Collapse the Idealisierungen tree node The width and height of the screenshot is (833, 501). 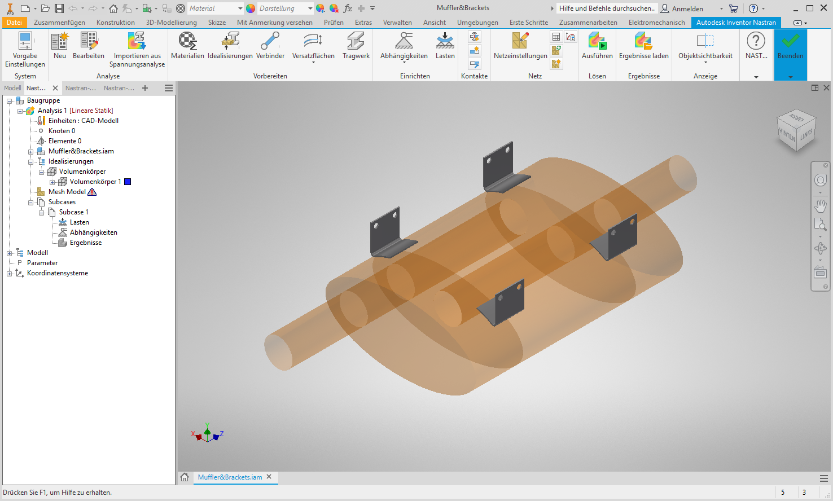point(31,161)
